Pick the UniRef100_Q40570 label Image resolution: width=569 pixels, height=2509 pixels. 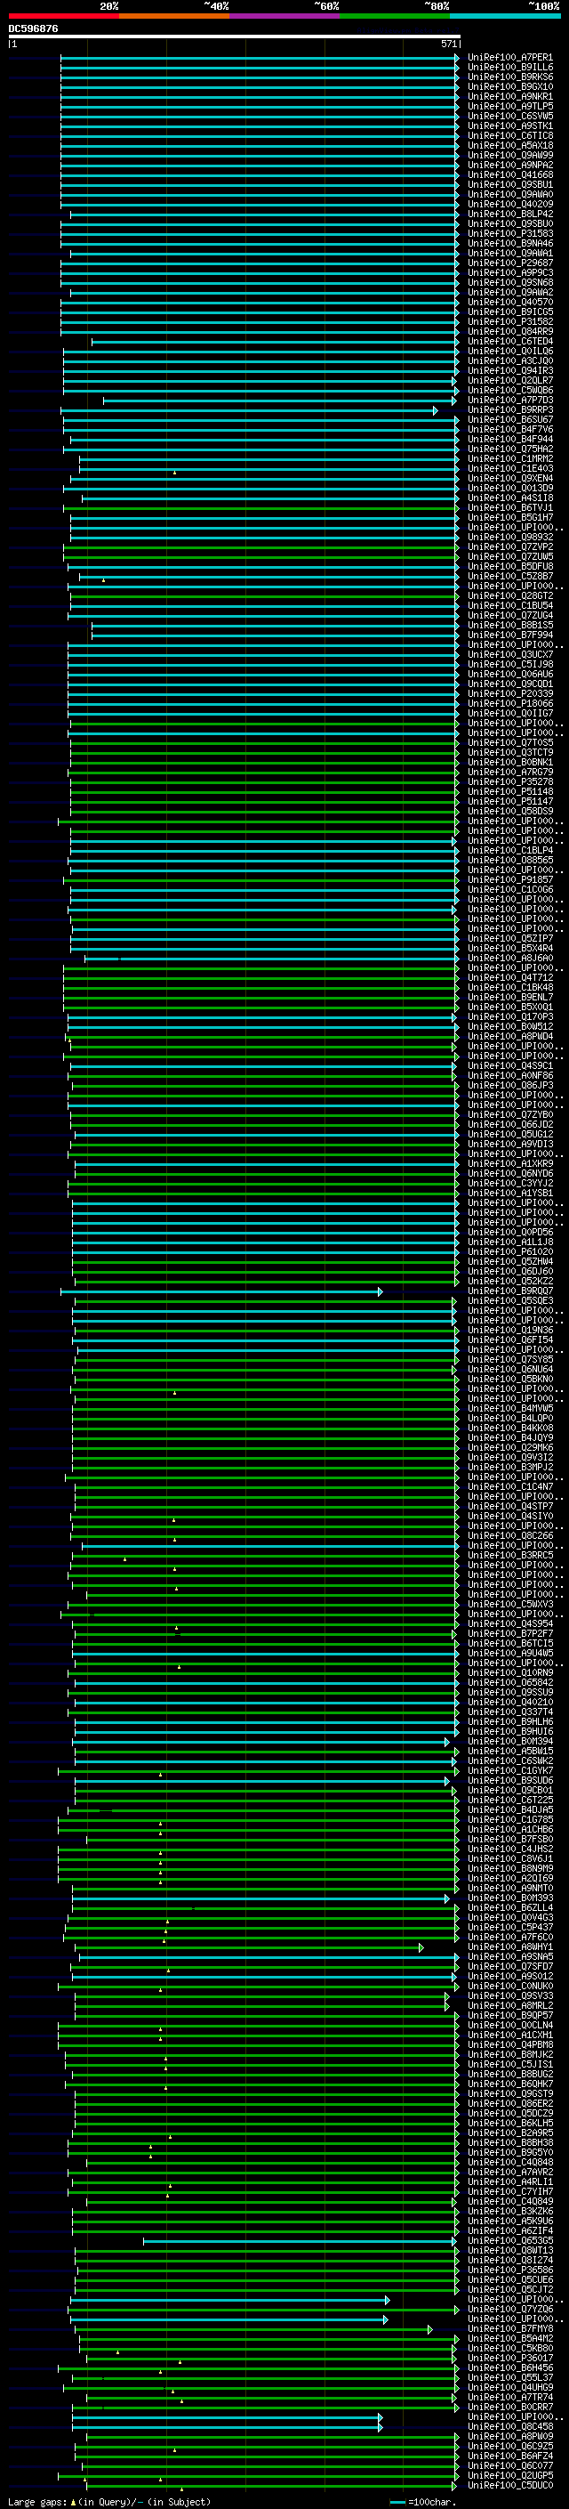click(x=510, y=302)
